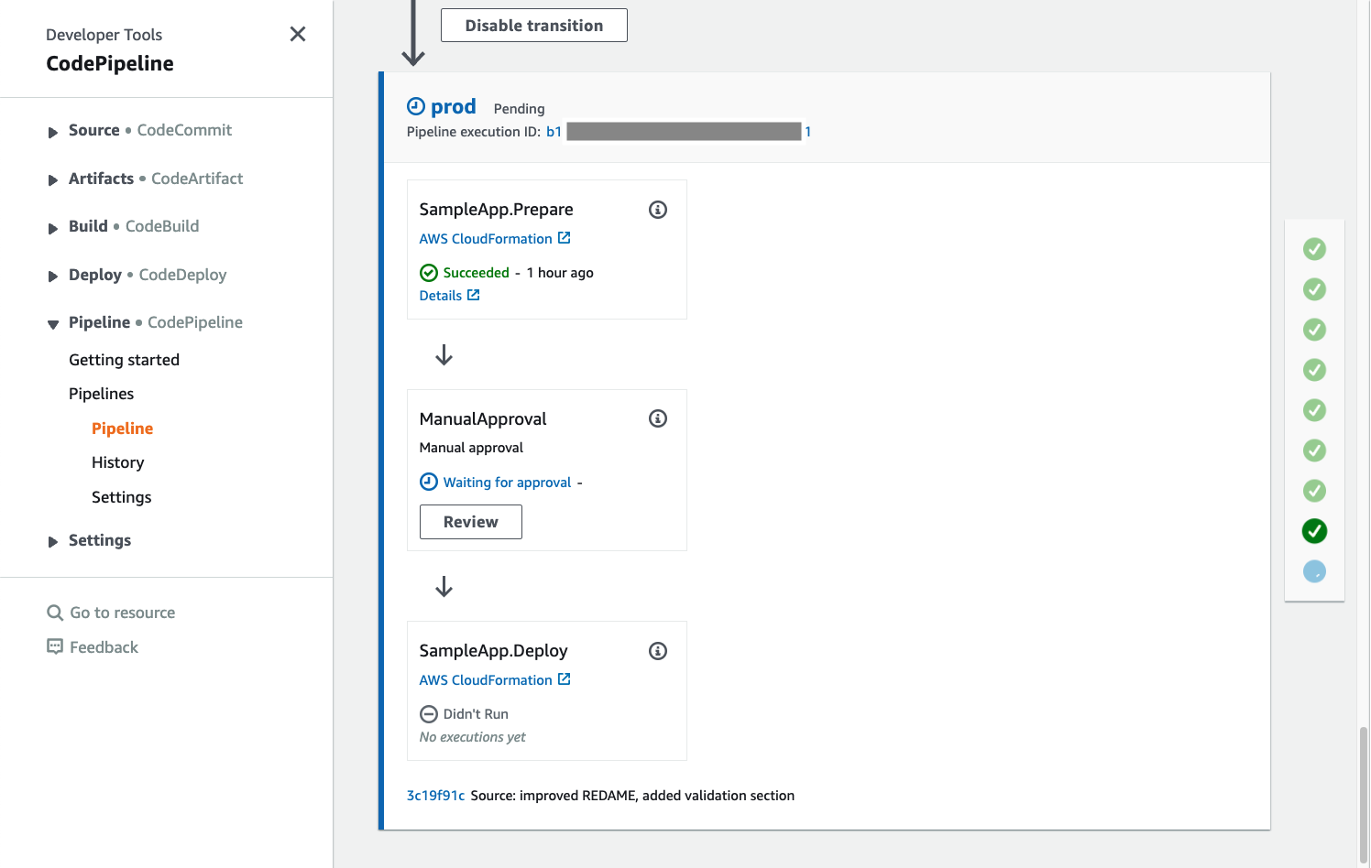Click the SampleApp.Deploy action title
1371x868 pixels.
(494, 651)
